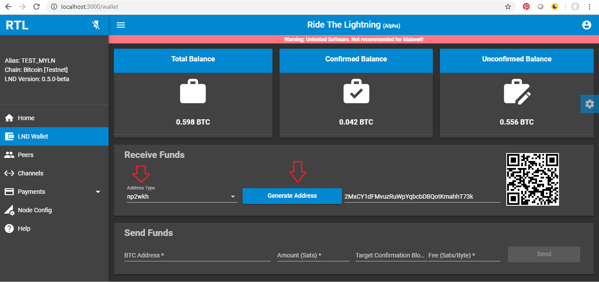Click the Node Config icon
This screenshot has width=599, height=282.
9,210
